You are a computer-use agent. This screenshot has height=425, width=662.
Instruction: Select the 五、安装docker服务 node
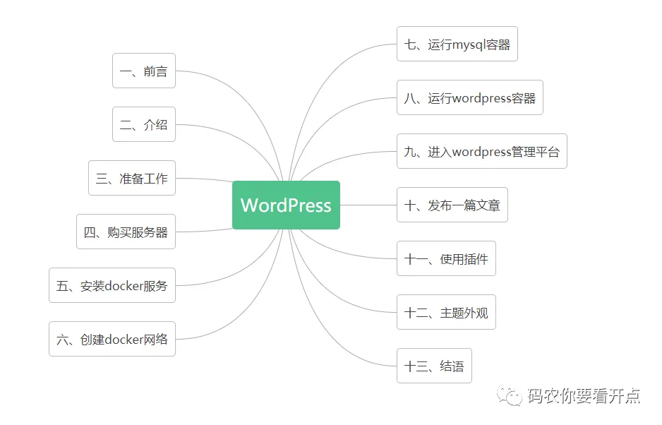[112, 285]
